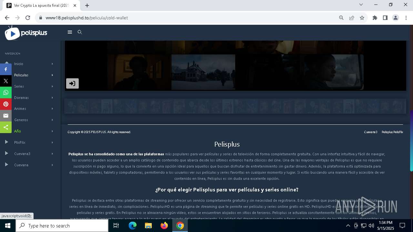The height and width of the screenshot is (232, 413).
Task: Select Año in sidebar navigation
Action: [17, 131]
